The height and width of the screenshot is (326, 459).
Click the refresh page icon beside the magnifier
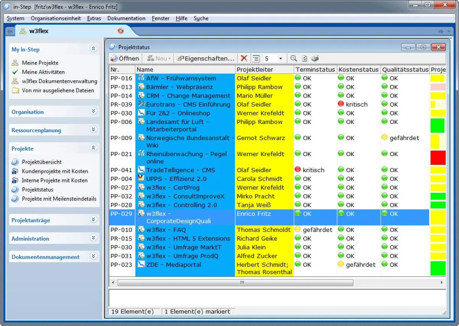point(304,59)
